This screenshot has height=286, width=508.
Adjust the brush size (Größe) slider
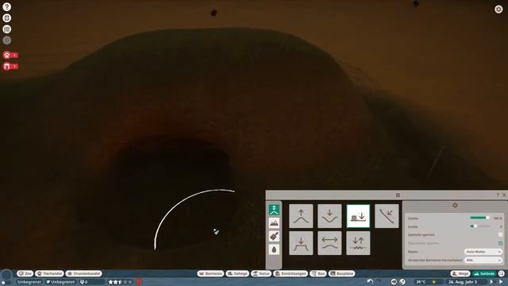tap(479, 226)
